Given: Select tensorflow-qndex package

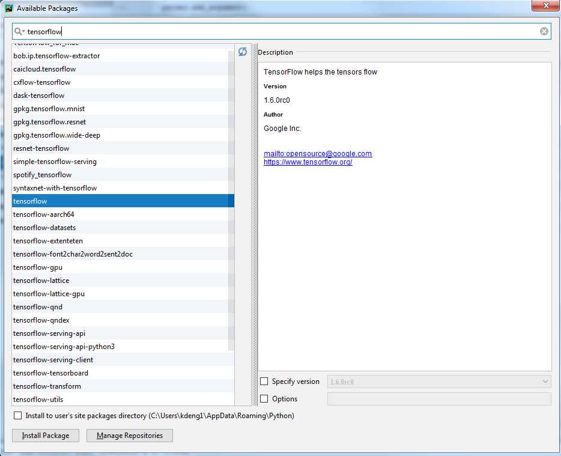Looking at the screenshot, I should click(123, 320).
